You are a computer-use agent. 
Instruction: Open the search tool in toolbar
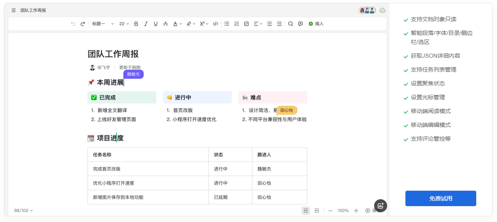[291, 24]
